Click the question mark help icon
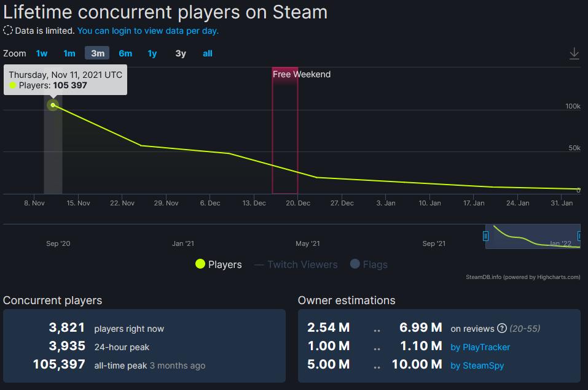This screenshot has height=390, width=588. [x=502, y=329]
